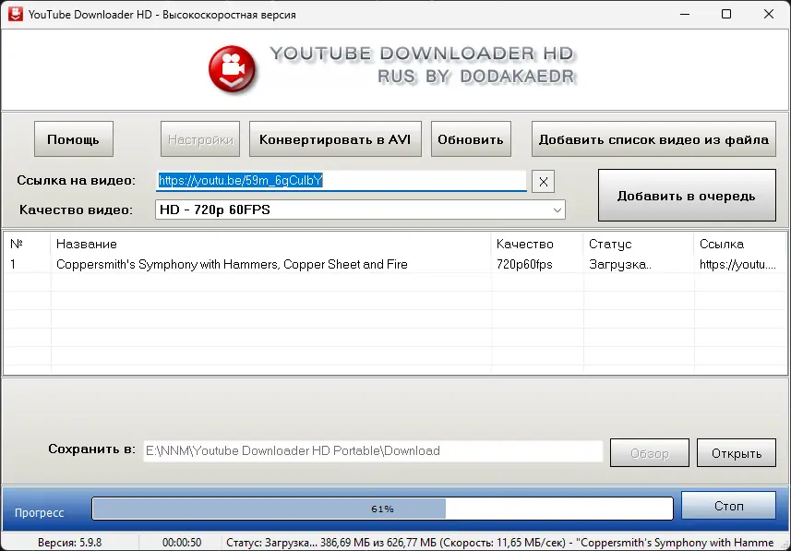Click the https://youtu.... link cell
This screenshot has width=791, height=551.
coord(737,264)
